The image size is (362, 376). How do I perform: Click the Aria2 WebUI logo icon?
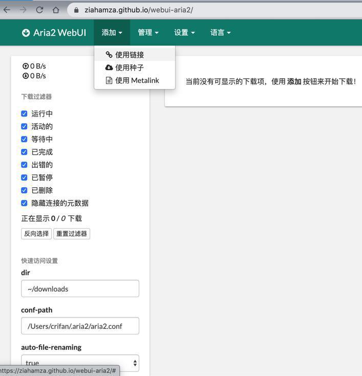coord(26,33)
